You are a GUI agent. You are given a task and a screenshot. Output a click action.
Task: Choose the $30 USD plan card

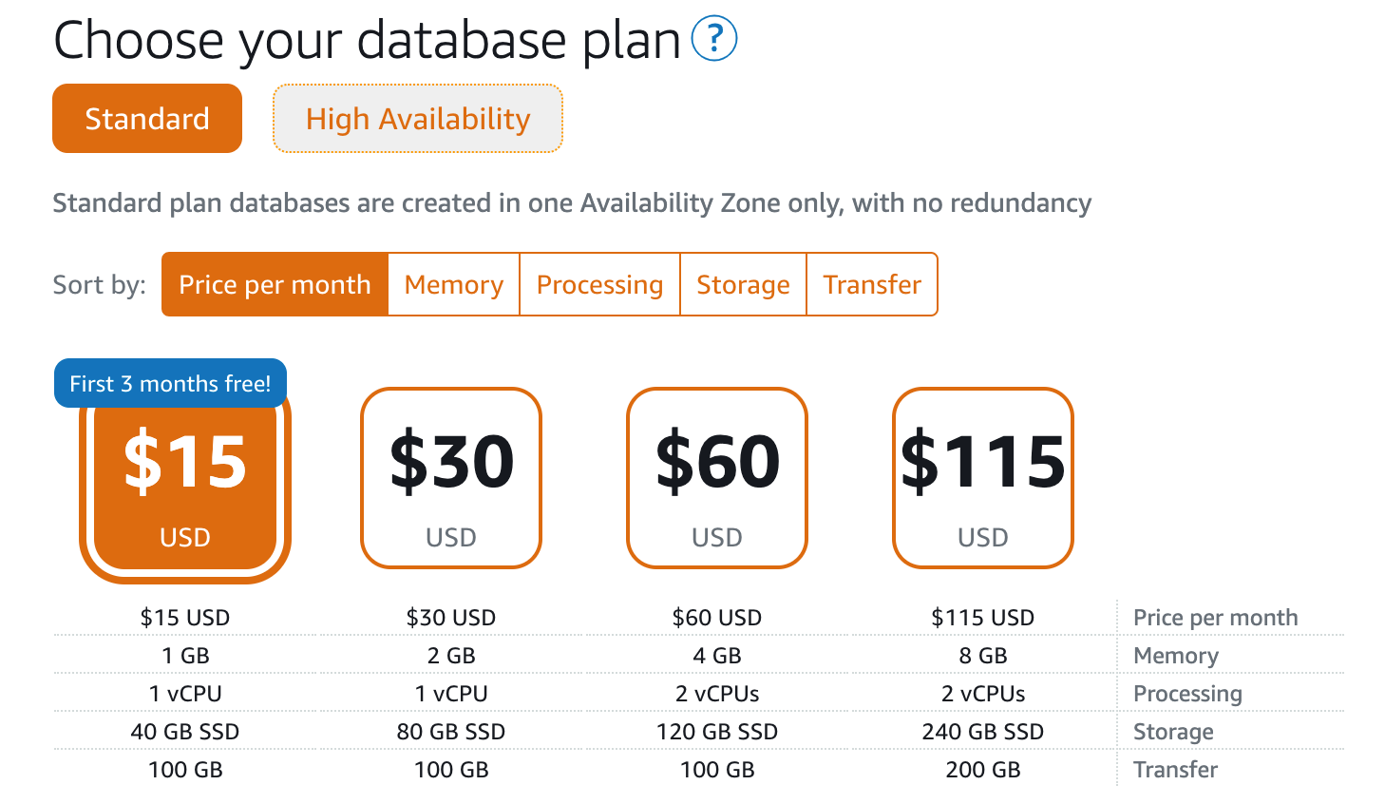[x=451, y=478]
